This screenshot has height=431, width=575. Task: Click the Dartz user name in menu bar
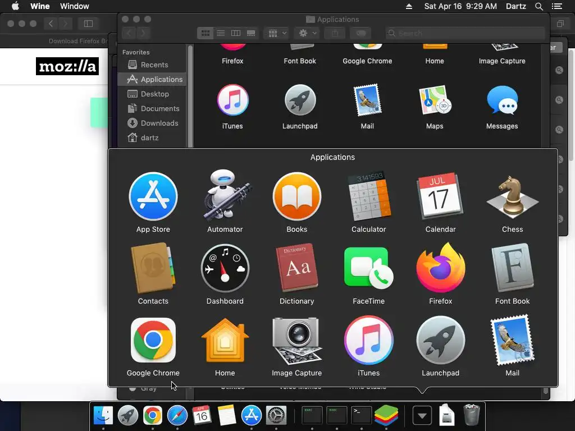coord(516,6)
